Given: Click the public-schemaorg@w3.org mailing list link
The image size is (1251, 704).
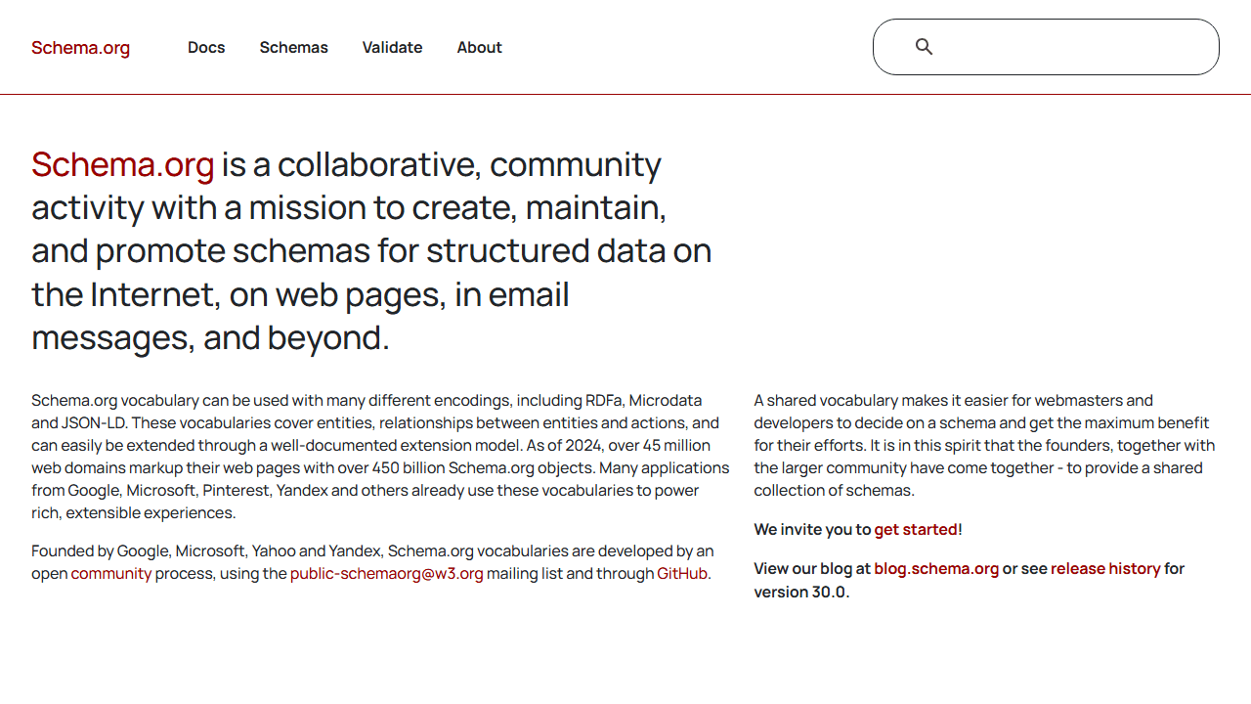Looking at the screenshot, I should (386, 573).
